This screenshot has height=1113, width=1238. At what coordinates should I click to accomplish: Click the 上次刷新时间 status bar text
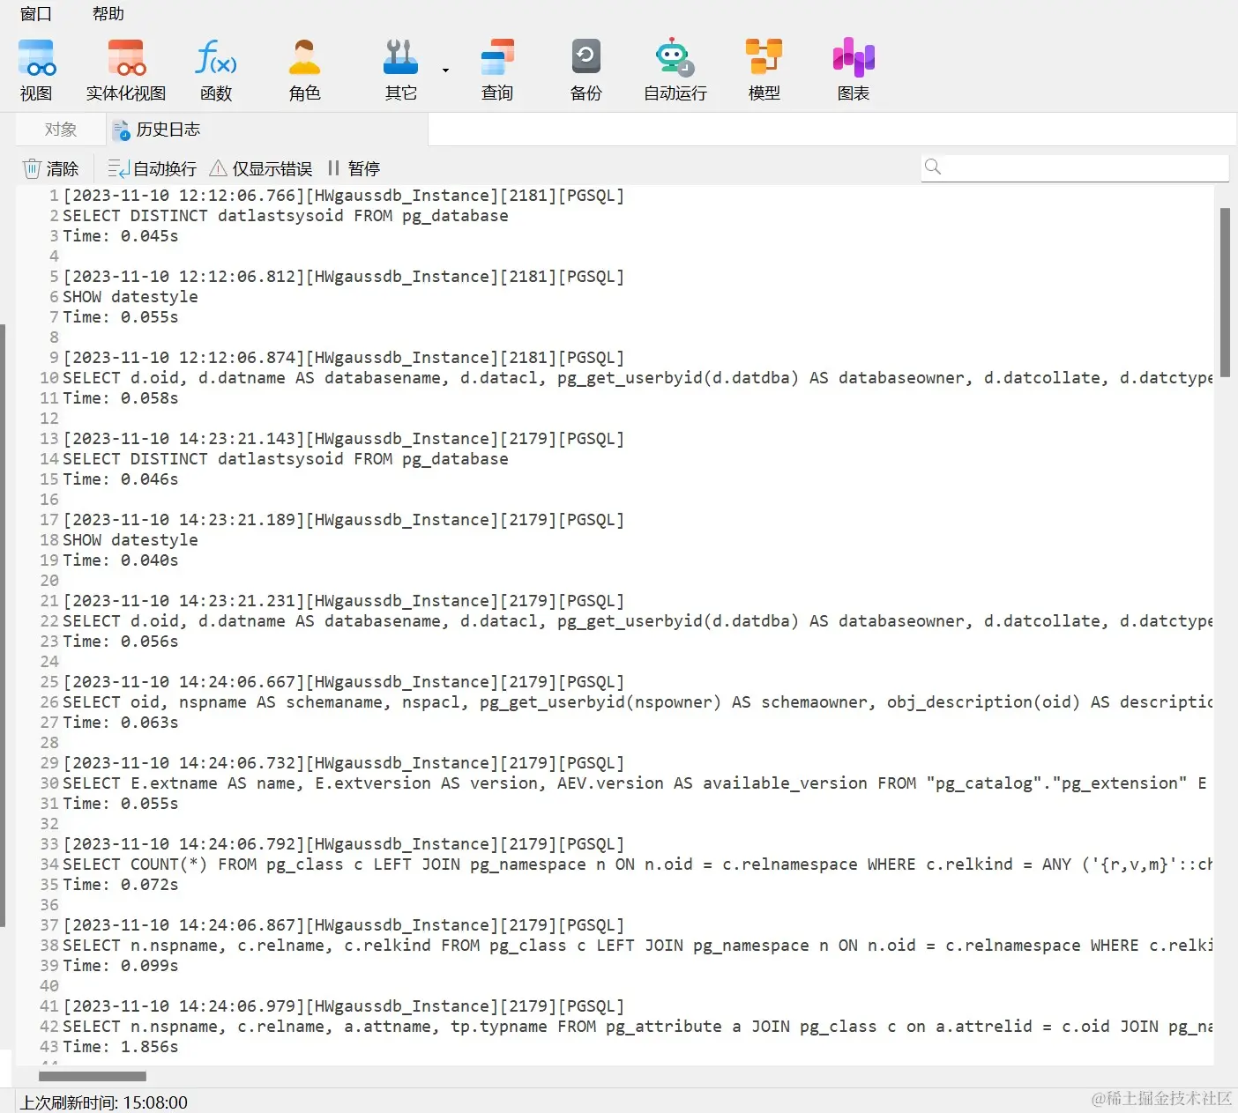[104, 1102]
